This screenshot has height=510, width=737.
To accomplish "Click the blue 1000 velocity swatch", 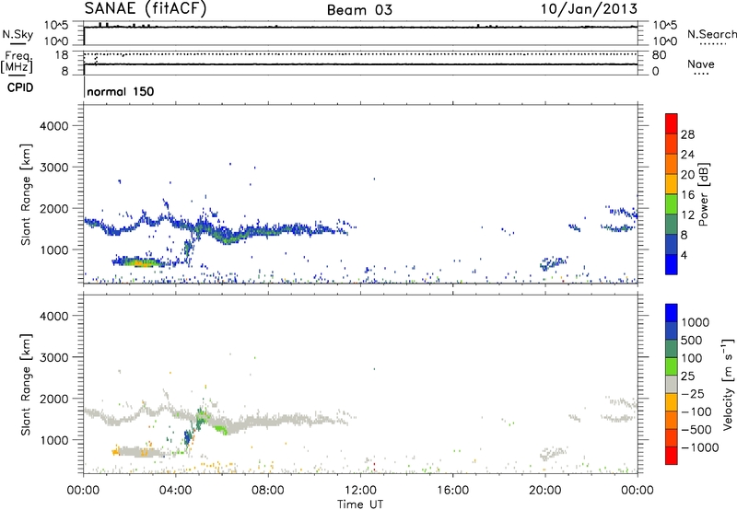I will (x=672, y=313).
